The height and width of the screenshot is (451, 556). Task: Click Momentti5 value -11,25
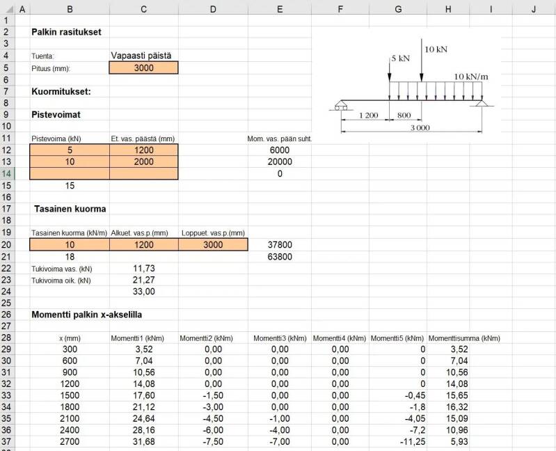tap(413, 442)
